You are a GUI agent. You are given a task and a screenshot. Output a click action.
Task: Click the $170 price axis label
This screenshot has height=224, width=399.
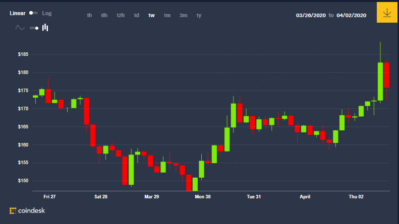23,108
